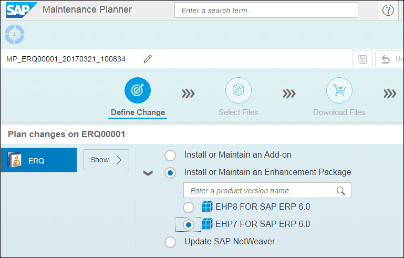Screen dimensions: 404x258
Task: Focus the product version name field
Action: (x=267, y=190)
